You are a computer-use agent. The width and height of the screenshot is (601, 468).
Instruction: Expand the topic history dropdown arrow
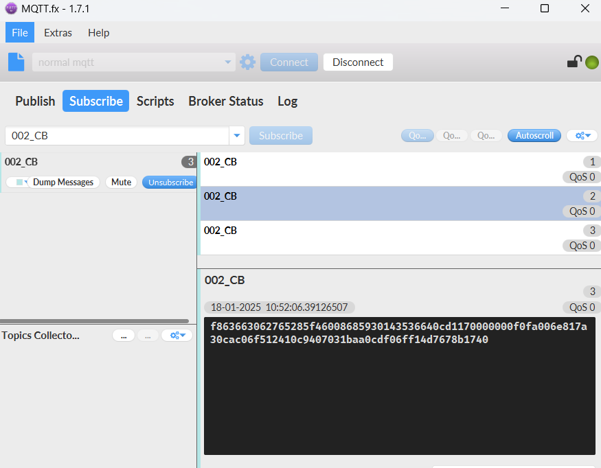click(237, 136)
